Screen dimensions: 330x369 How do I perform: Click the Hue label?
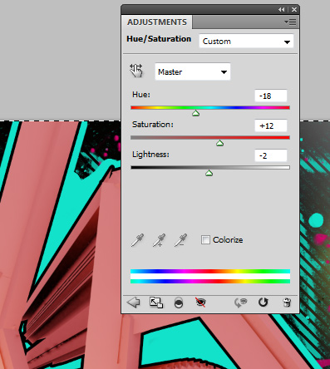click(141, 95)
